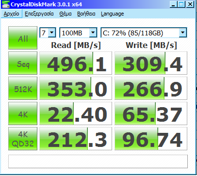
Task: Run the 4K random test
Action: 23,113
